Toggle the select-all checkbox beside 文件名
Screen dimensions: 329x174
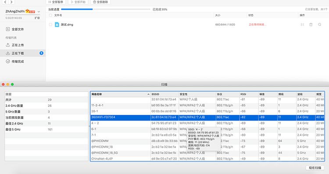pyautogui.click(x=50, y=15)
